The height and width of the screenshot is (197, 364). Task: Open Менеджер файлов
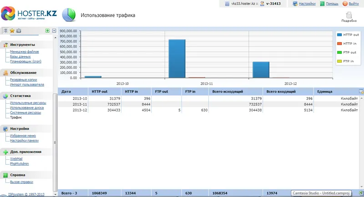[25, 52]
